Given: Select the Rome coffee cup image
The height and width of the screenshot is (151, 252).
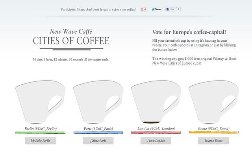Looking at the screenshot, I should coord(213,102).
